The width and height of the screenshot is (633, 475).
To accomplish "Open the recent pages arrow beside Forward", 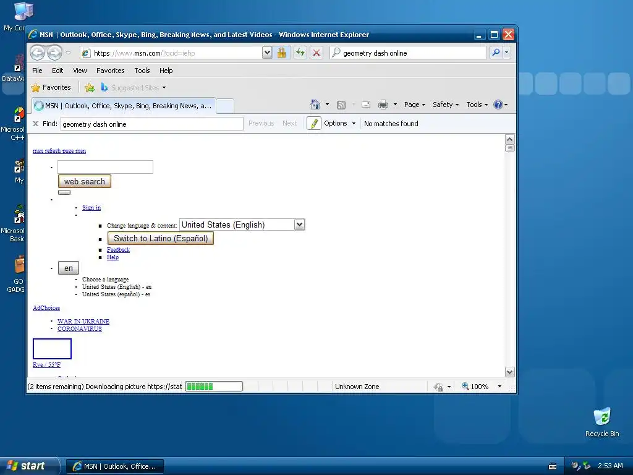I will (68, 53).
